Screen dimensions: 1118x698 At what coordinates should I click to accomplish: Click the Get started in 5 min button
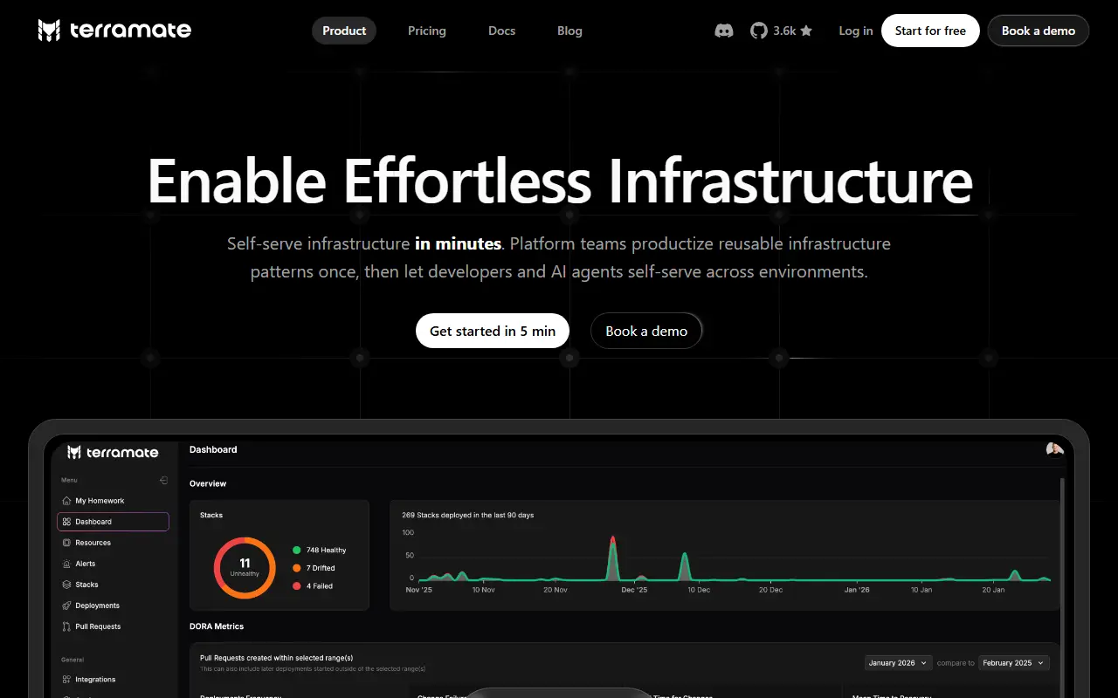click(493, 331)
